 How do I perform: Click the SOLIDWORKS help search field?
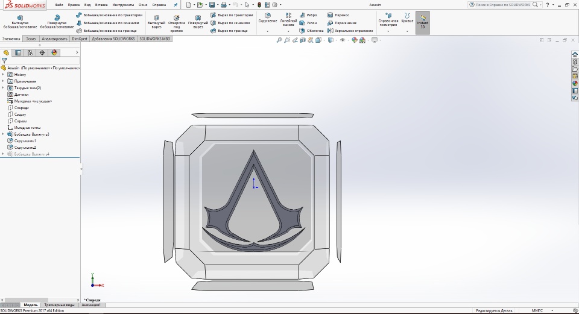tap(501, 4)
